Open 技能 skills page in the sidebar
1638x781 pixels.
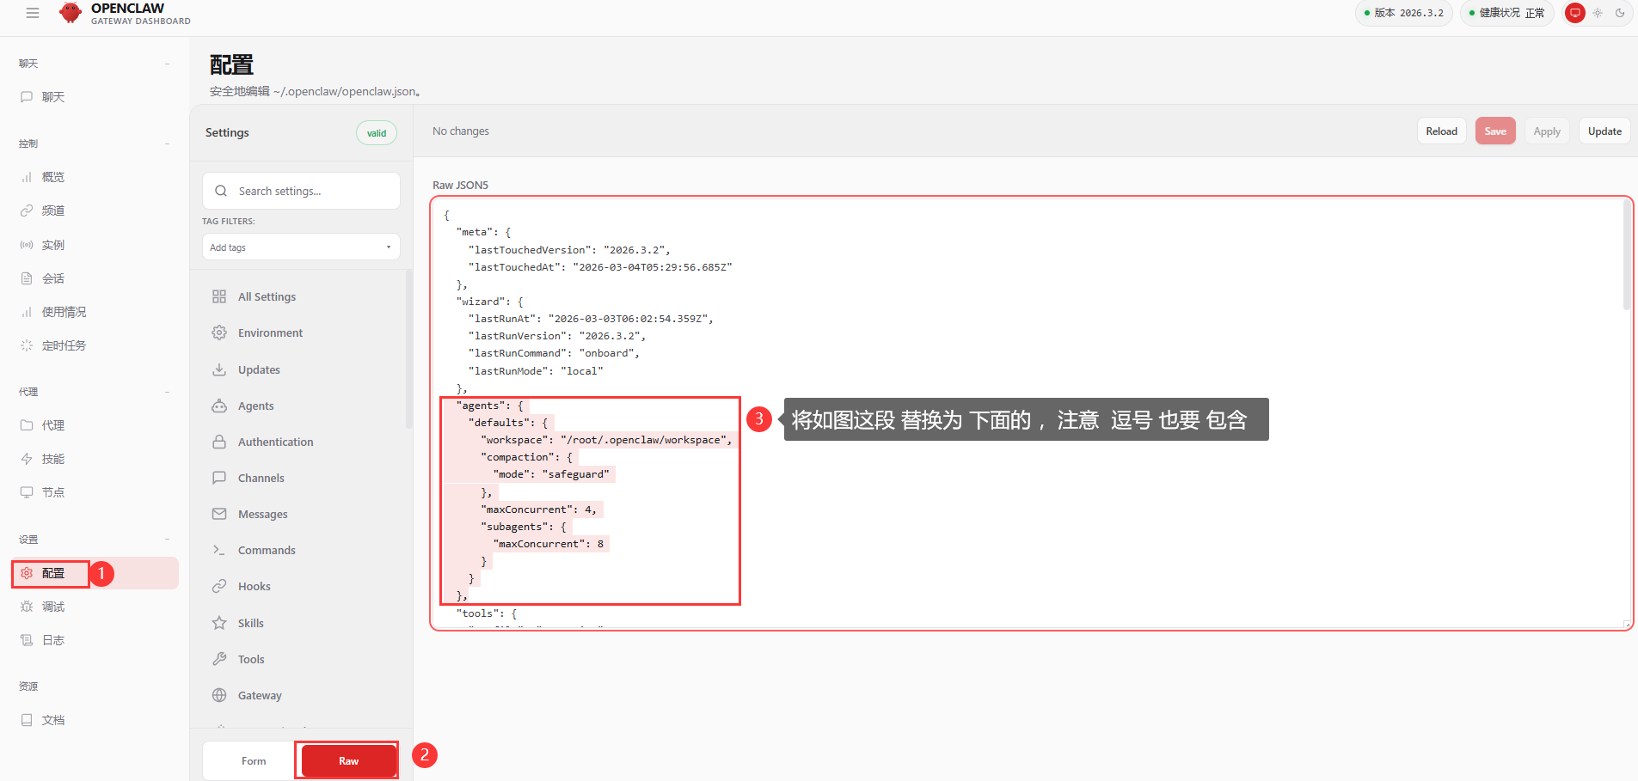53,459
